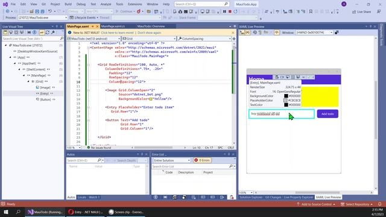This screenshot has width=386, height=217.
Task: Open Window HWND dropdown in Live Preview
Action: coord(314,33)
